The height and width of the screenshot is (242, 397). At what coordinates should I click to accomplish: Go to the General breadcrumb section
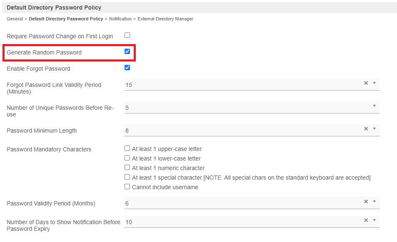point(15,19)
